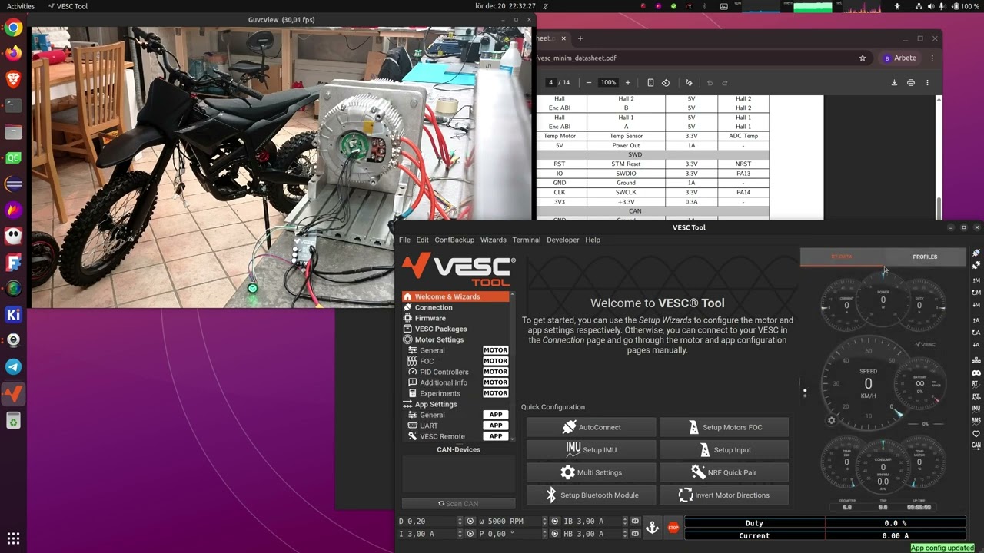
Task: Open UART app settings page
Action: 455,426
